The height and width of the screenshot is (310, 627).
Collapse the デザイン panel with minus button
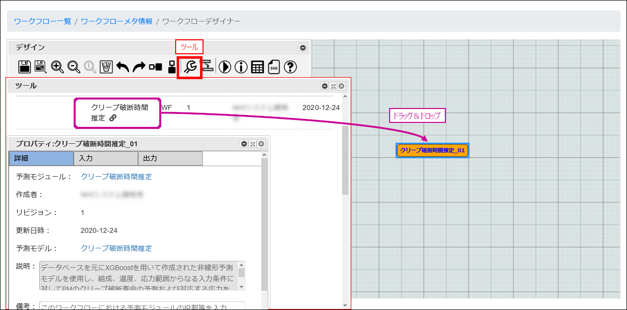click(x=302, y=48)
